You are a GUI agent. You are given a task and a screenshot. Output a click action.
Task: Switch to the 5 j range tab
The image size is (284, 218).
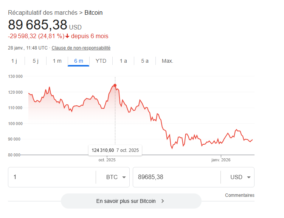[36, 61]
